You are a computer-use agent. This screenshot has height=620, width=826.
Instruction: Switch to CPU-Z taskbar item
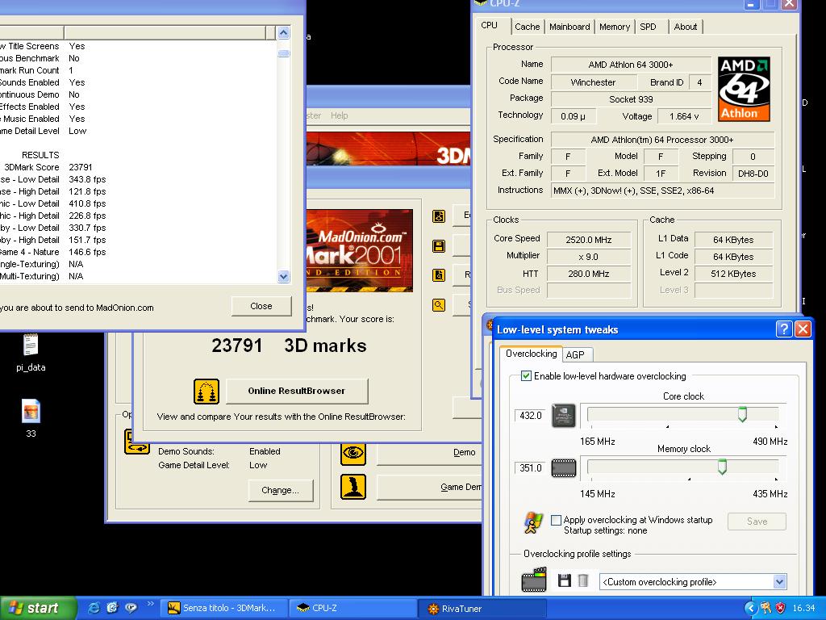point(352,608)
